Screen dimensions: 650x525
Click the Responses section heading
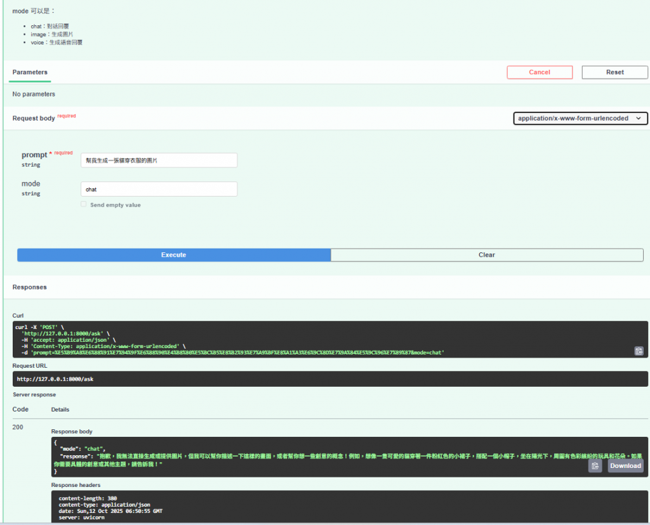29,287
